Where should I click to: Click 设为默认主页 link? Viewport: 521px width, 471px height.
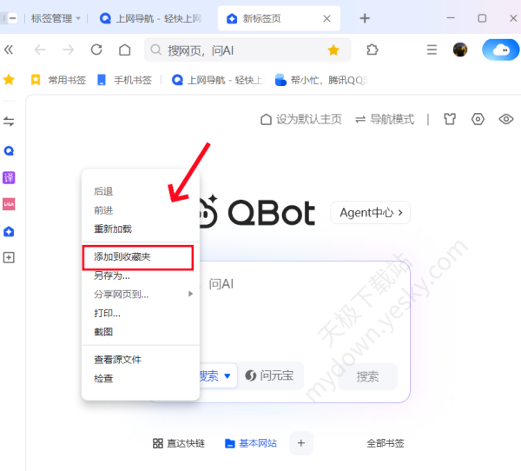coord(300,119)
